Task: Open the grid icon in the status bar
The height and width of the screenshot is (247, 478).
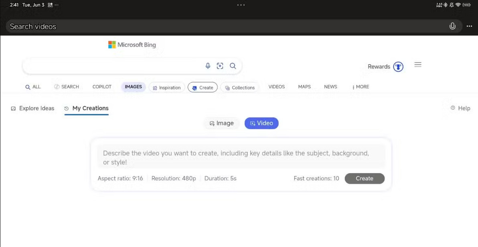Action: [x=50, y=5]
